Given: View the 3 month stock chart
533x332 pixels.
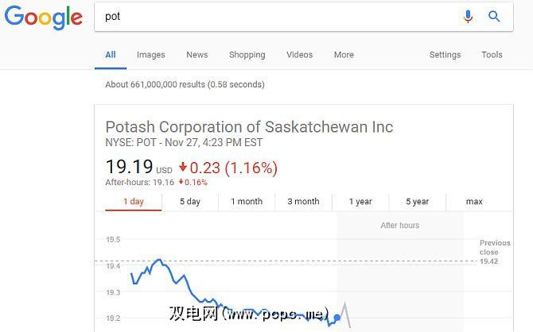Looking at the screenshot, I should tap(303, 202).
